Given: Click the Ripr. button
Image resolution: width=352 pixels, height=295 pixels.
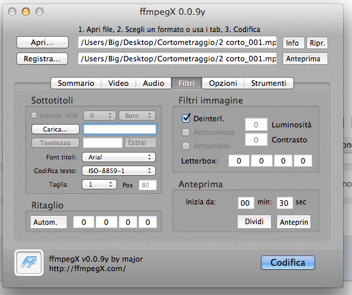Looking at the screenshot, I should tap(317, 43).
